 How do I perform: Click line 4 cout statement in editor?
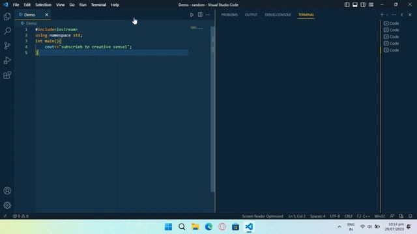point(88,47)
